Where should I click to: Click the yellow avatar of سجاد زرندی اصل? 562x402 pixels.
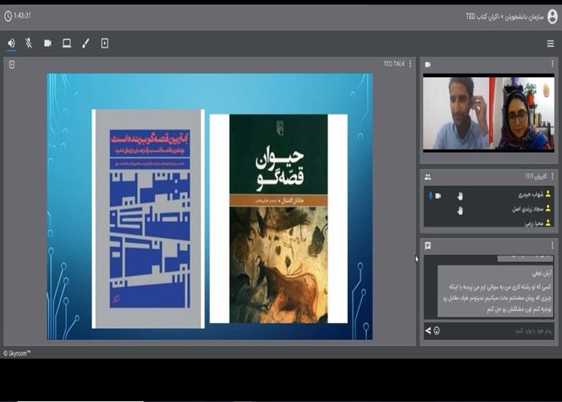548,209
